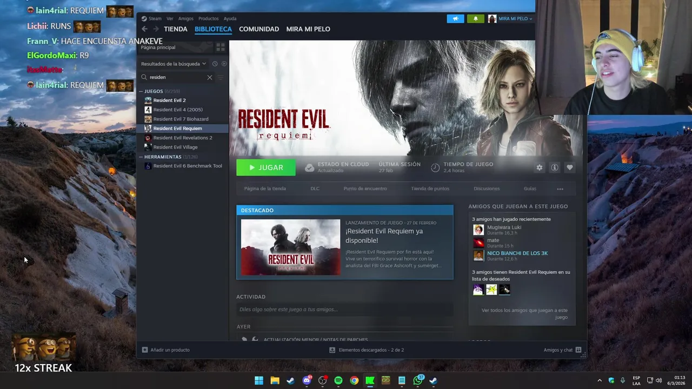Clear the library search with the X
Image resolution: width=692 pixels, height=389 pixels.
tap(210, 77)
